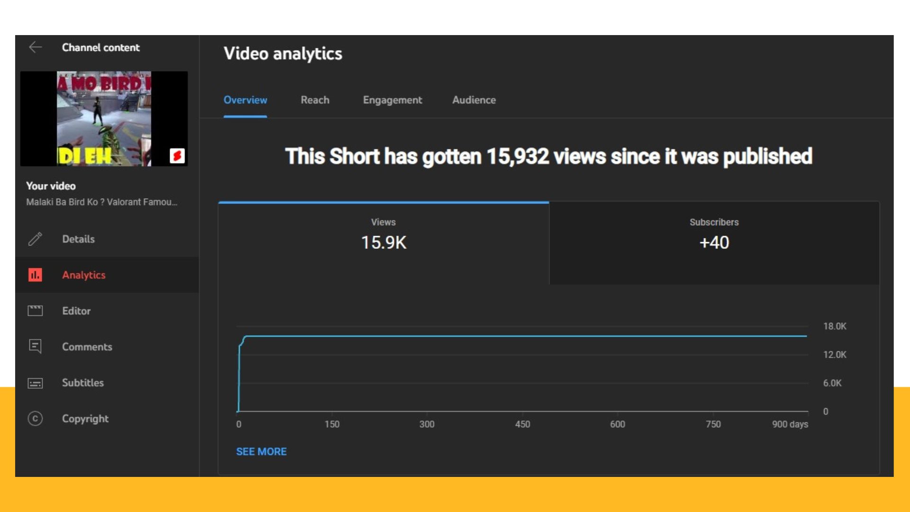Click the Editor clapperboard icon
The width and height of the screenshot is (910, 512).
click(x=35, y=311)
